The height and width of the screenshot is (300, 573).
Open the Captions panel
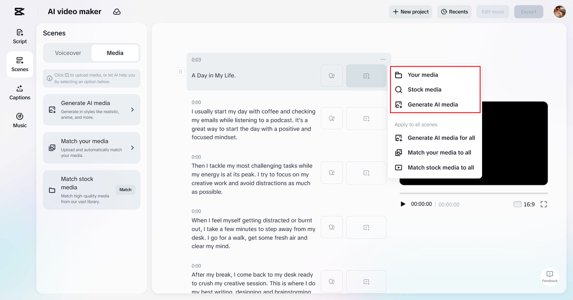pos(20,93)
